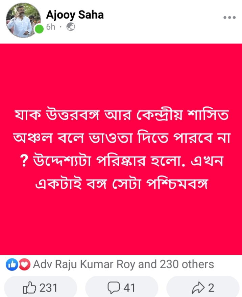Screen dimensions: 242x297
Task: Tap the comment speech bubble icon
Action: click(x=114, y=288)
